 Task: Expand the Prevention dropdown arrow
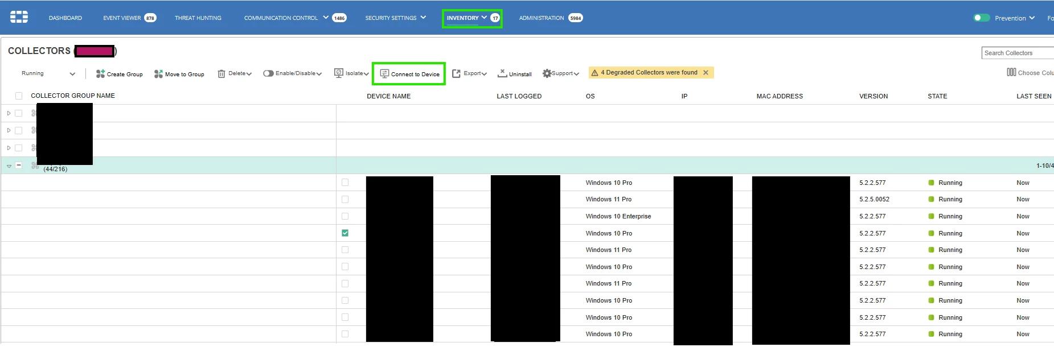coord(1032,18)
